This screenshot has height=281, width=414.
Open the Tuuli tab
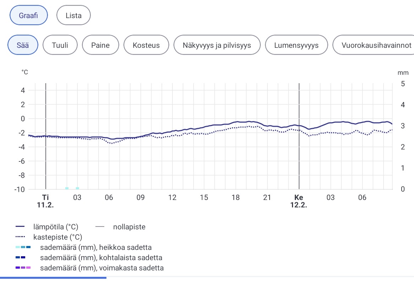coord(60,45)
